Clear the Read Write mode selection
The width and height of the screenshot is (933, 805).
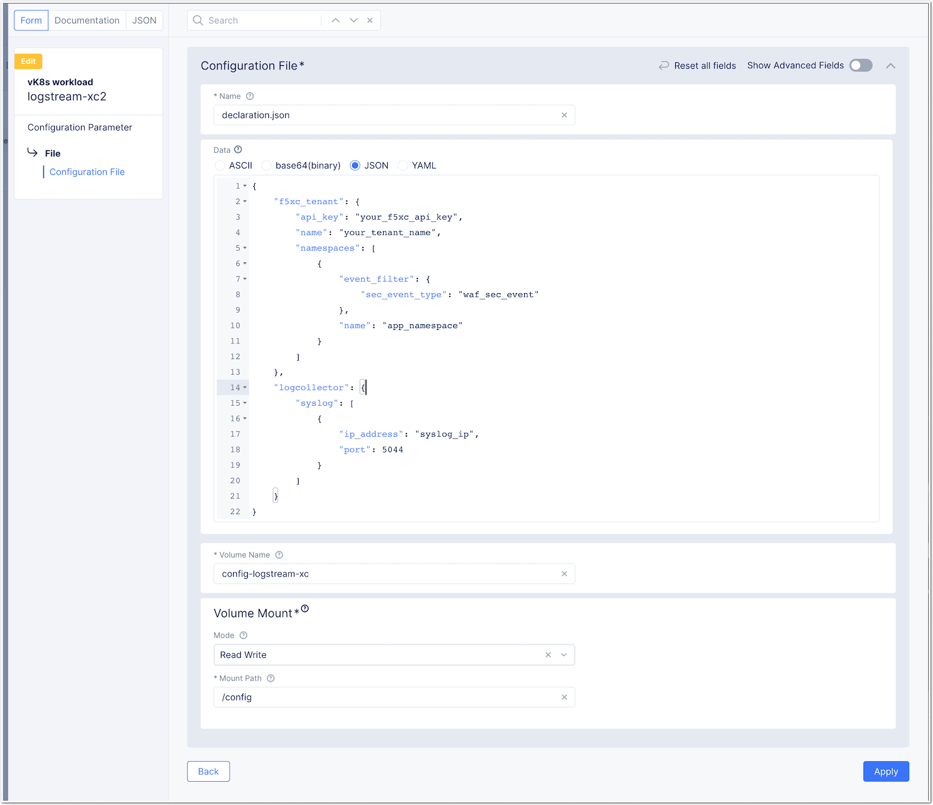click(x=548, y=655)
